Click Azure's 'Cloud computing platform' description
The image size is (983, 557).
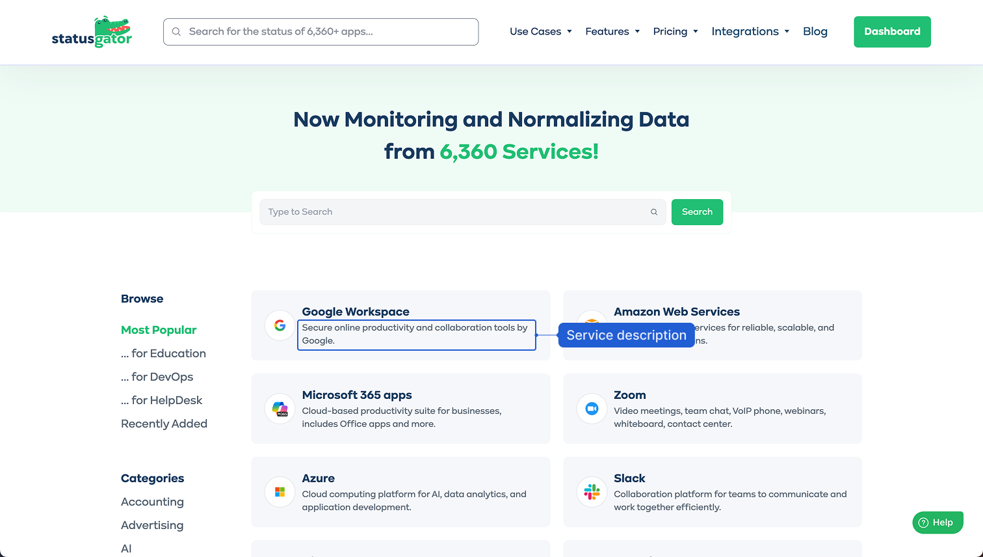(414, 501)
